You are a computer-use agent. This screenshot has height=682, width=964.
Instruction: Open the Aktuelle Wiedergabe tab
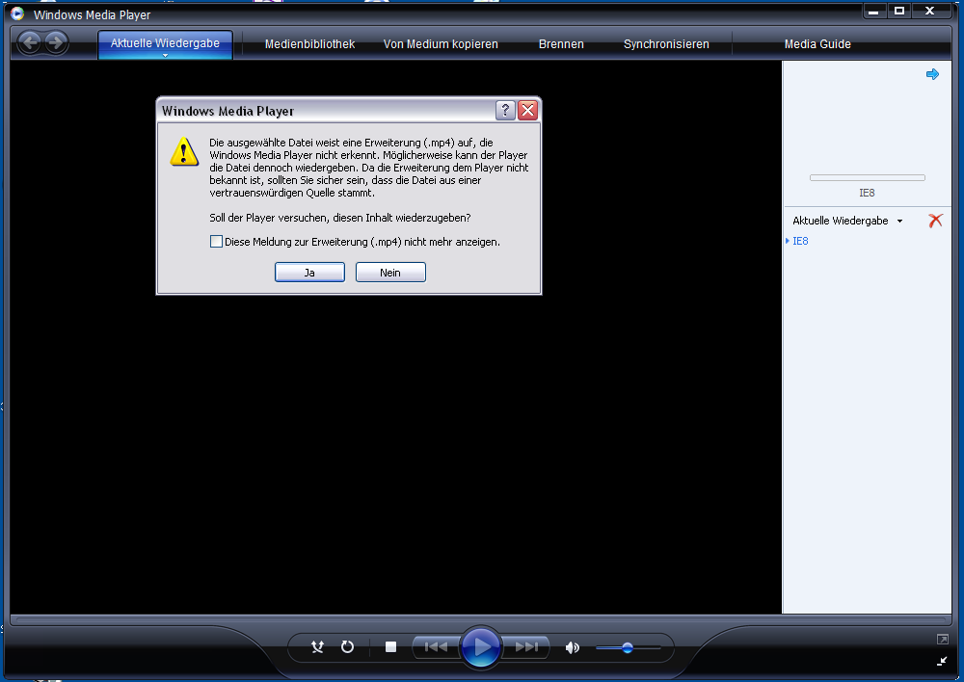pyautogui.click(x=165, y=43)
